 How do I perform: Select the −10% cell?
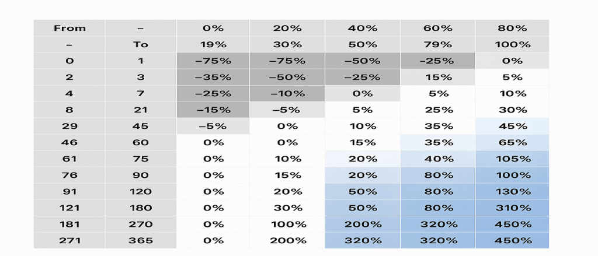(287, 93)
